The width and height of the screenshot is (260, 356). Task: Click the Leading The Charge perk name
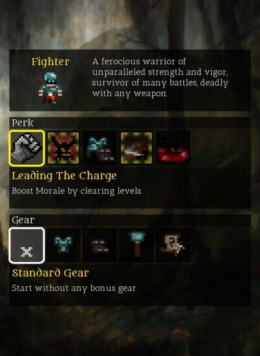point(64,176)
